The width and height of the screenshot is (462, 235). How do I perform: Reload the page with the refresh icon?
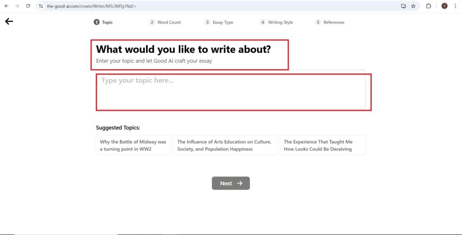point(28,6)
